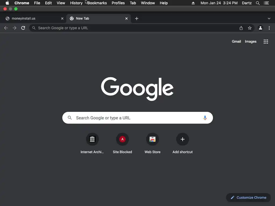Open Chrome's three-dot menu

[x=269, y=28]
